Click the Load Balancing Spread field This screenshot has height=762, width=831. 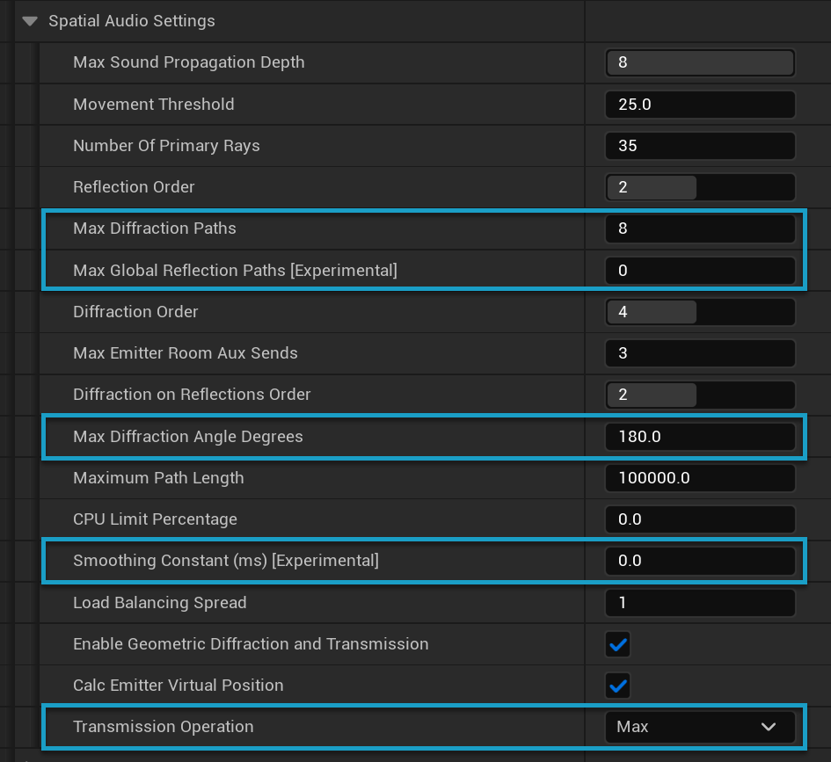[x=699, y=603]
